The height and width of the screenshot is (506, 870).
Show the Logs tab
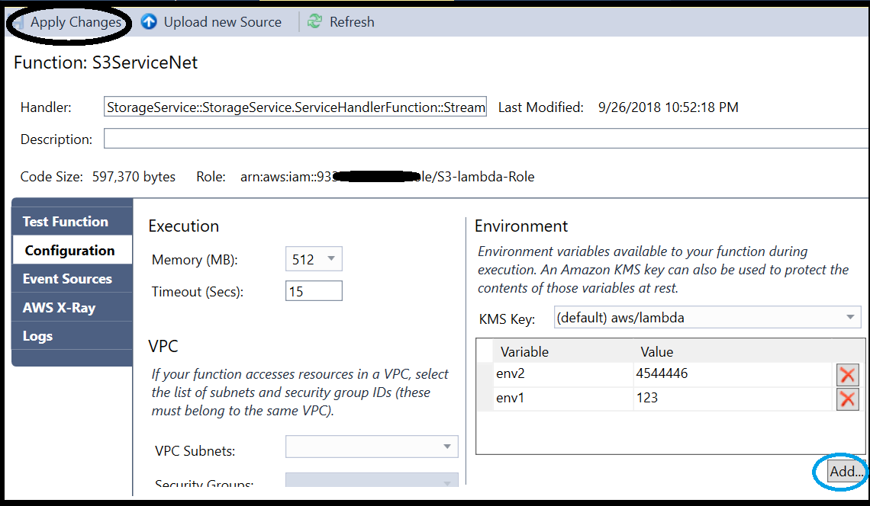point(38,336)
